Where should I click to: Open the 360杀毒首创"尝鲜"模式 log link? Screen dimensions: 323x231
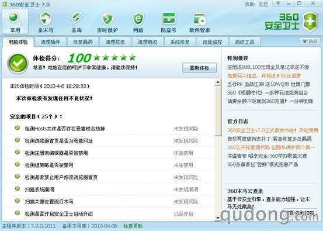263,164
